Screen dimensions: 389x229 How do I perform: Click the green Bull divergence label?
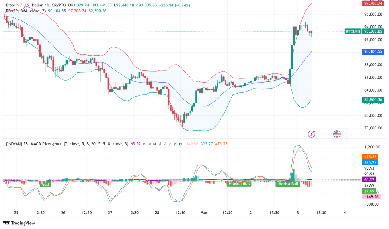click(x=46, y=184)
